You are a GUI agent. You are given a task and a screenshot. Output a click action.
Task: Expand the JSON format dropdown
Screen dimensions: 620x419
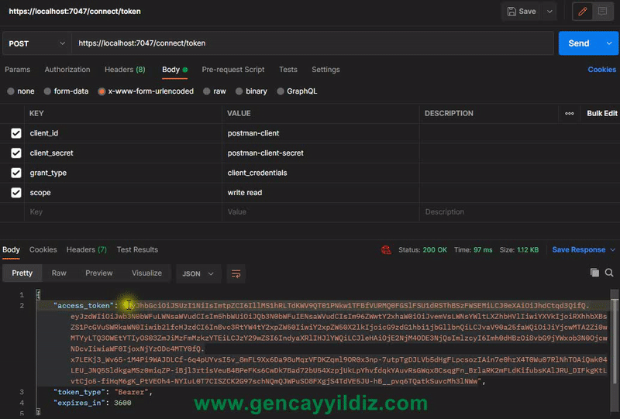point(199,273)
